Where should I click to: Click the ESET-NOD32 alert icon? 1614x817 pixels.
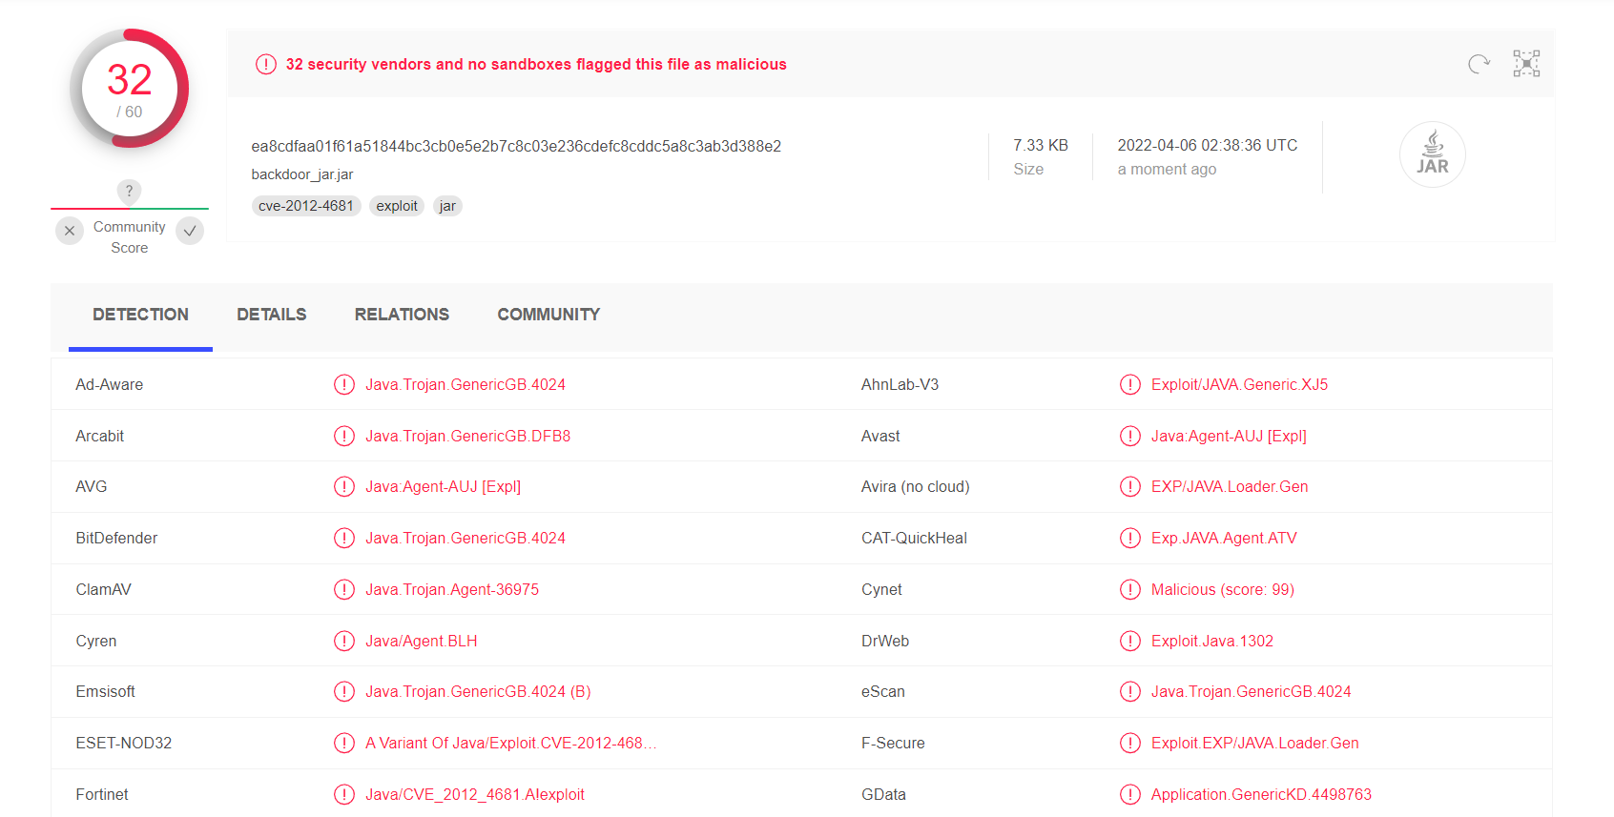[344, 743]
